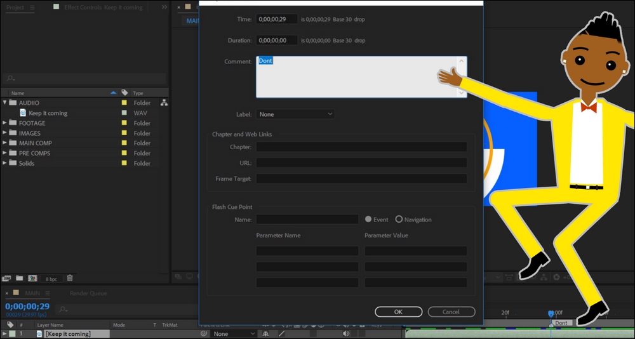The width and height of the screenshot is (635, 339).
Task: Click the Keep it coming green label swatch
Action: click(124, 113)
